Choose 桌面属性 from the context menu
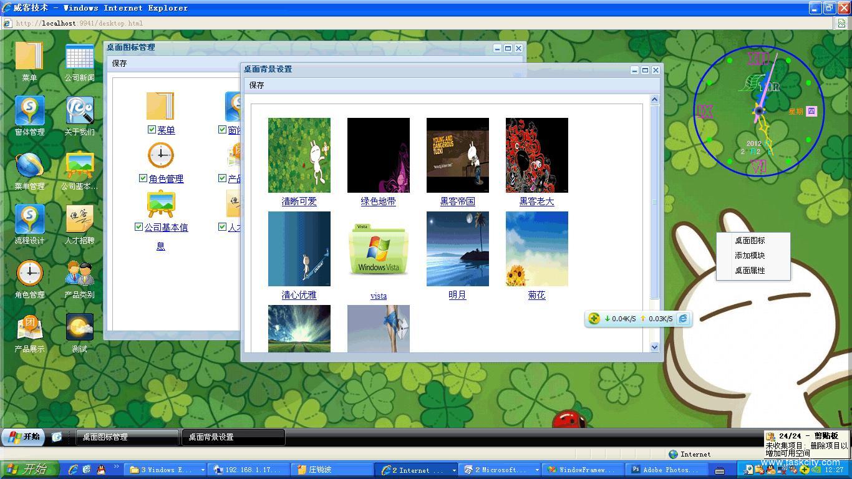Viewport: 852px width, 479px height. [750, 271]
